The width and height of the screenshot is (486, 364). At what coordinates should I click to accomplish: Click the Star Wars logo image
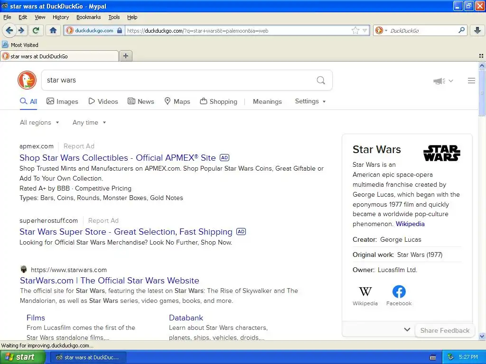pos(442,153)
